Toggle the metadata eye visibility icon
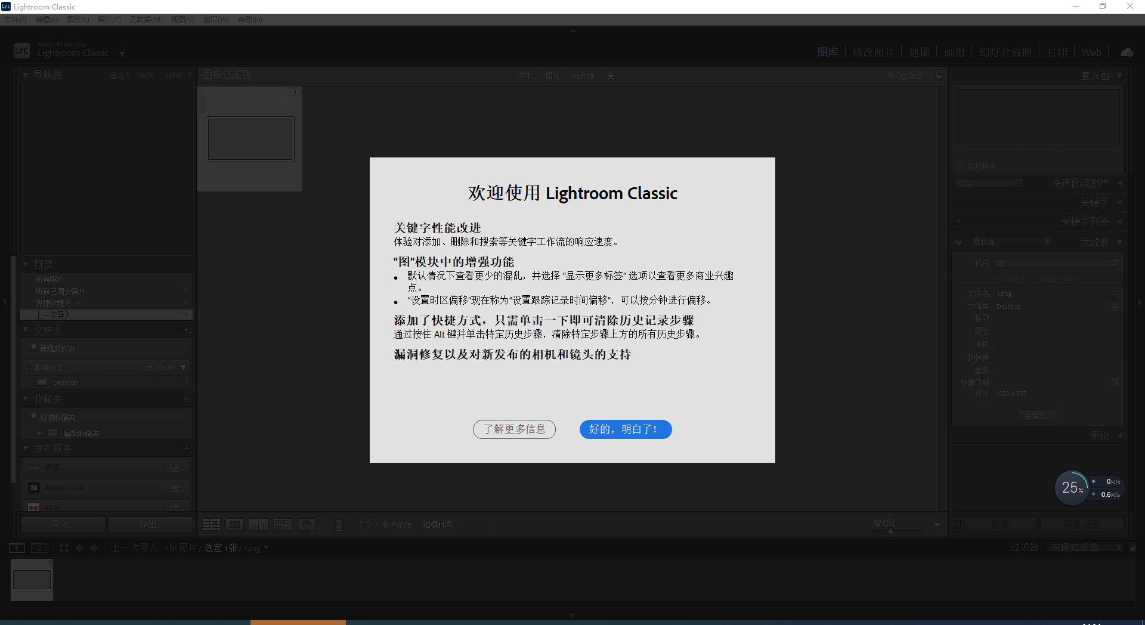 click(x=958, y=242)
